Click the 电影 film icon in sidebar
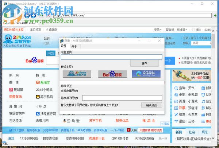This screenshot has height=148, width=219. [x=176, y=95]
